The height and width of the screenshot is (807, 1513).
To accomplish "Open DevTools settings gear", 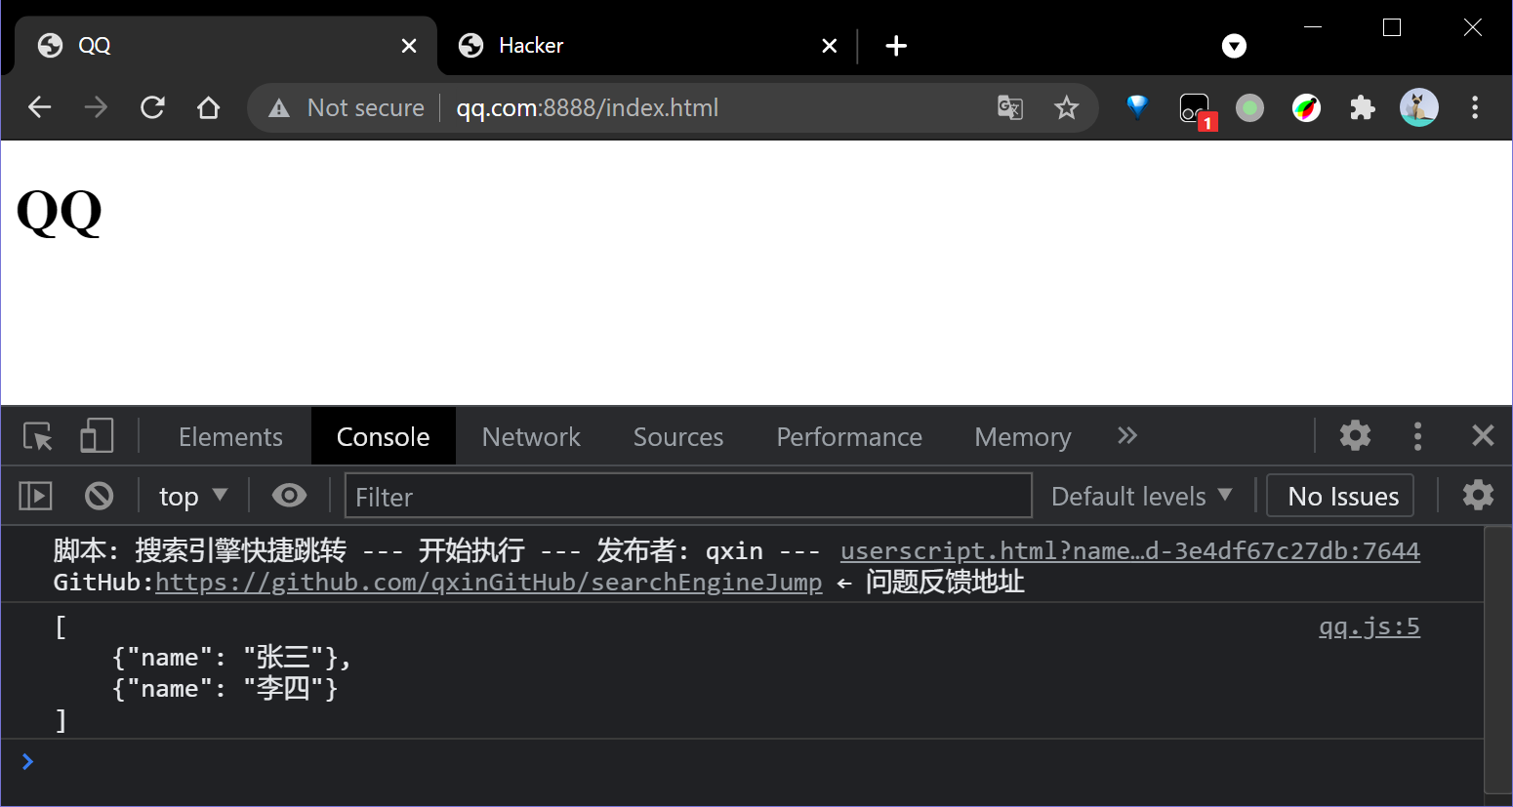I will point(1355,435).
